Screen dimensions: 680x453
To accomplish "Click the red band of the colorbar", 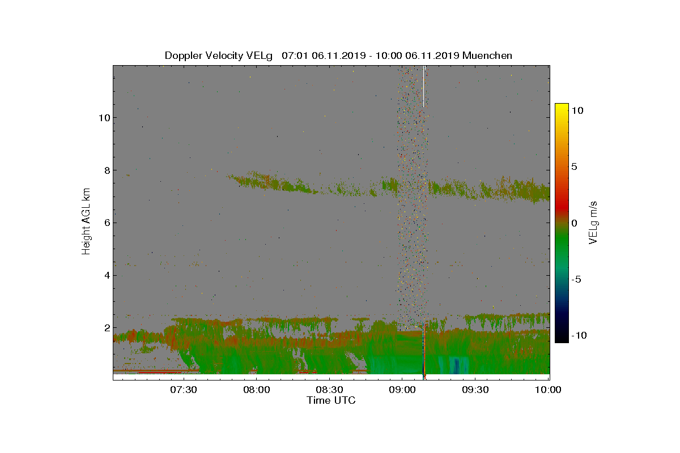I will point(562,206).
